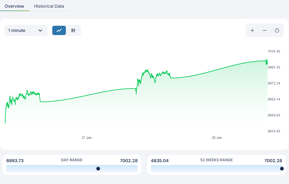Viewport: 289px width, 184px height.
Task: Zoom in with the plus icon
Action: [252, 30]
